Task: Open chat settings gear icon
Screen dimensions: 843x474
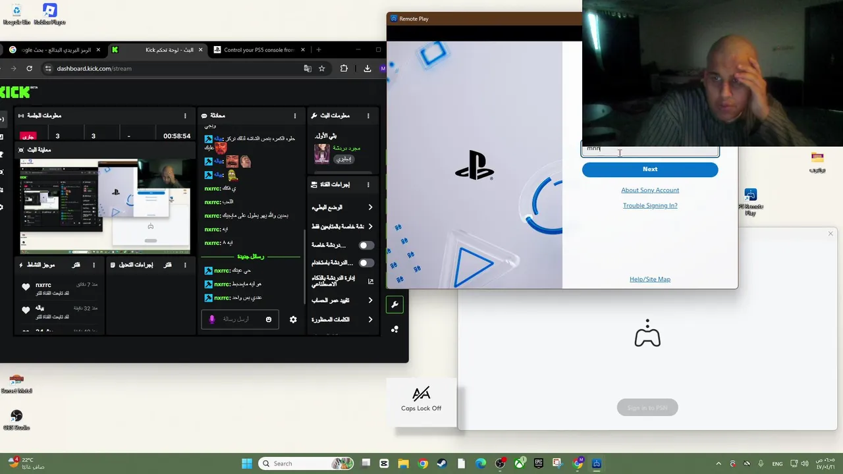Action: (x=293, y=319)
